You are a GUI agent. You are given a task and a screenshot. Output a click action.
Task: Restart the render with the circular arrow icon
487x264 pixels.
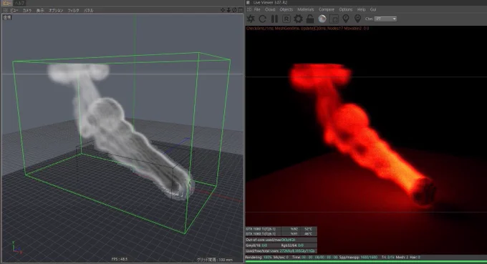click(262, 19)
